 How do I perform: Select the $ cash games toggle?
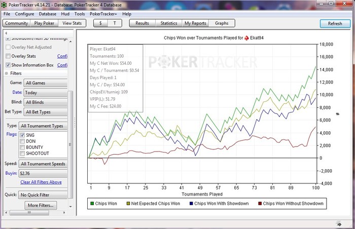click(100, 23)
